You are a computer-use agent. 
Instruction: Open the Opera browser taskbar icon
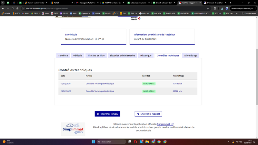click(x=135, y=142)
